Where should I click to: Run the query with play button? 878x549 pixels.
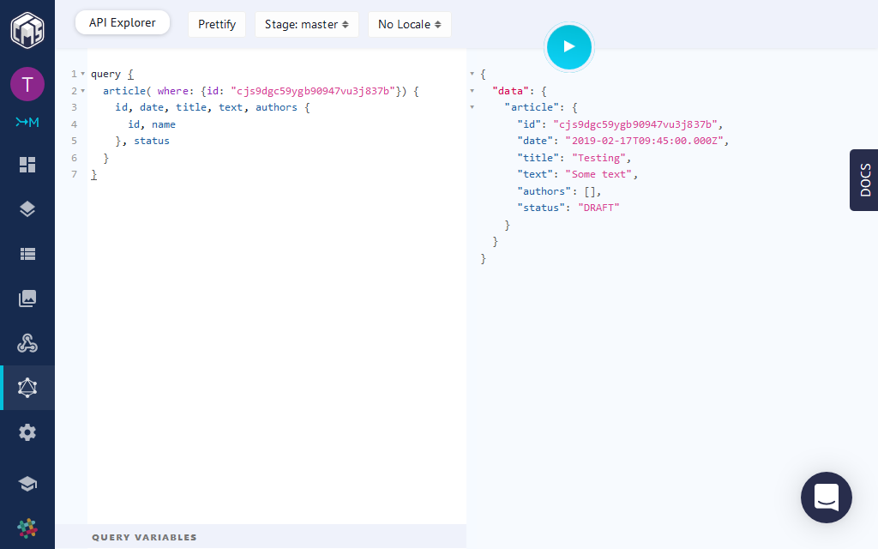click(569, 46)
